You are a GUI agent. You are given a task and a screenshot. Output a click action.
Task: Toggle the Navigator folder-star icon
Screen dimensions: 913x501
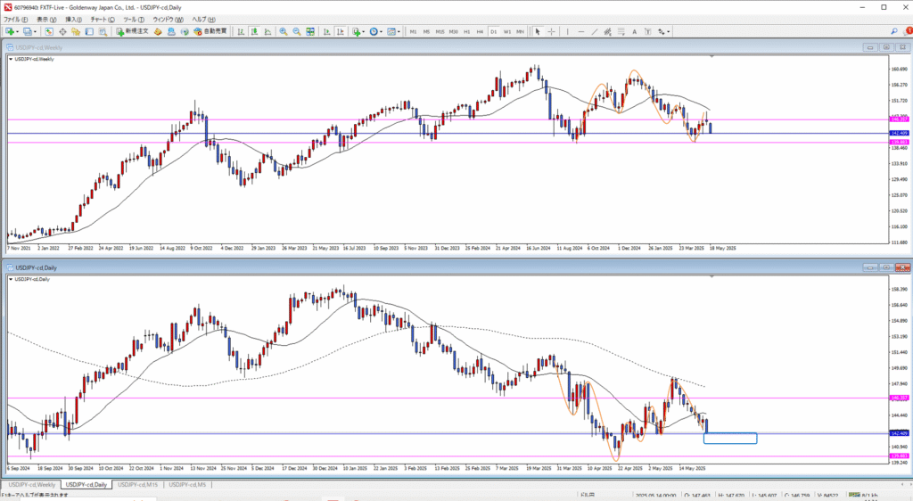[x=76, y=31]
